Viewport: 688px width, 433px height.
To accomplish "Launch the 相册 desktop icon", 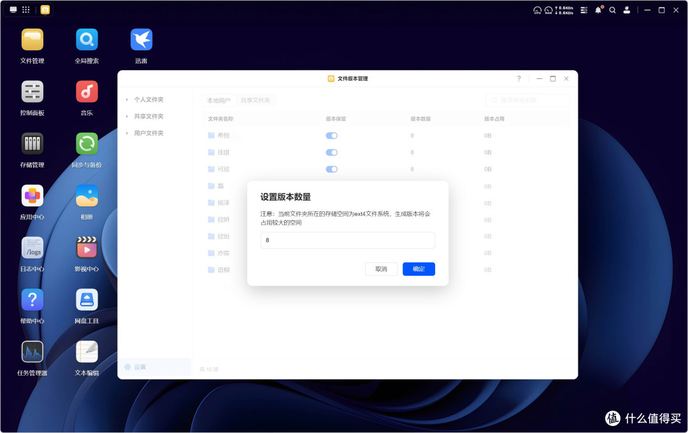I will (87, 195).
